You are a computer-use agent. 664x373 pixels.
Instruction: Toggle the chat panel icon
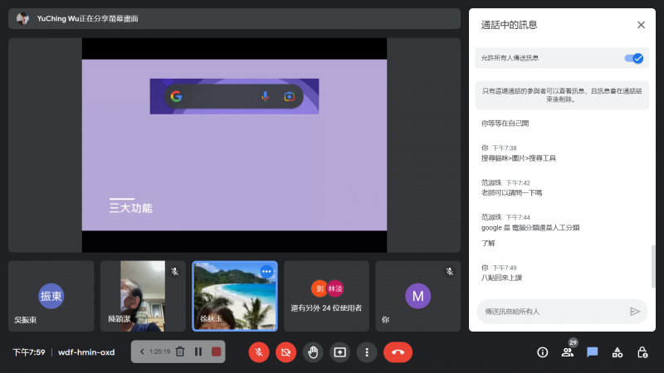tap(593, 351)
